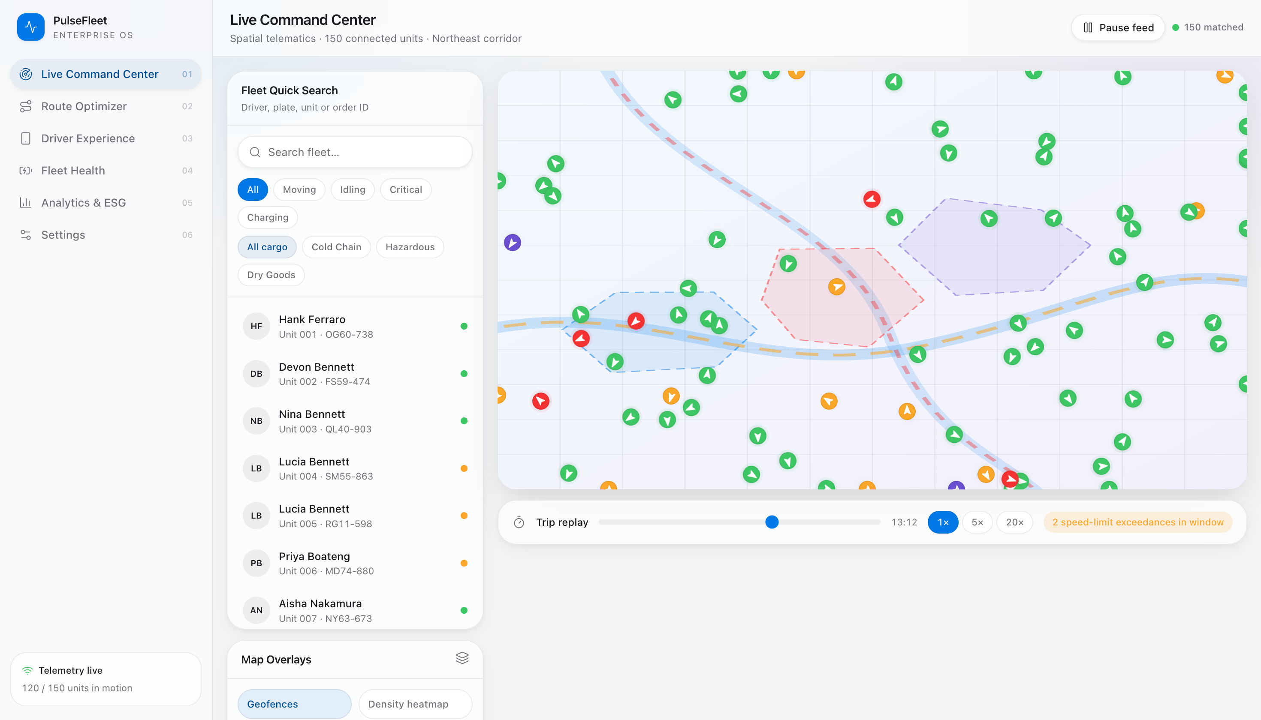Viewport: 1261px width, 720px height.
Task: Click the Fleet Health battery icon
Action: tap(26, 171)
